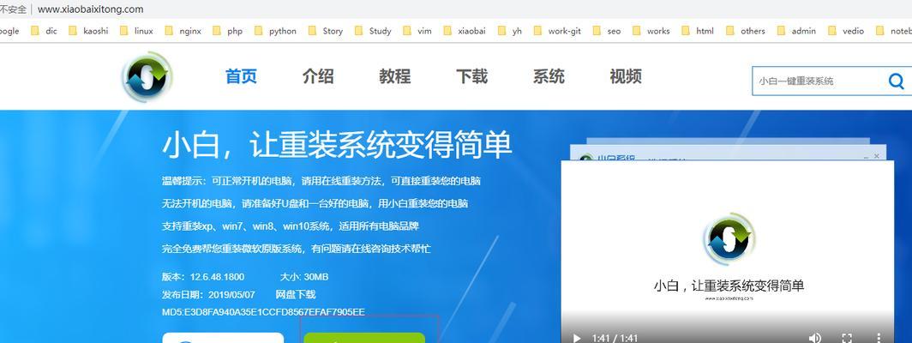Click the MD5 checksum text line

click(263, 312)
